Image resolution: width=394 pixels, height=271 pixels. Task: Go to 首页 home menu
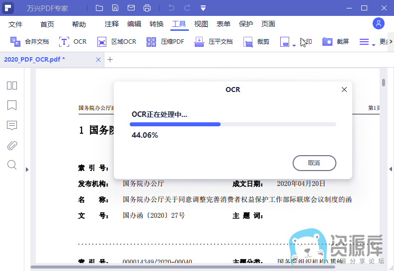click(47, 24)
